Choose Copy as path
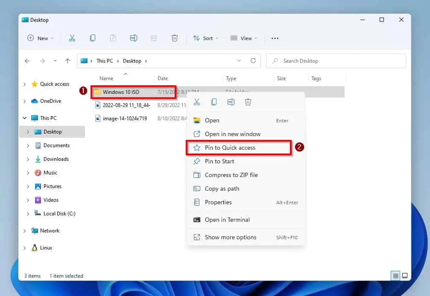 click(246, 189)
